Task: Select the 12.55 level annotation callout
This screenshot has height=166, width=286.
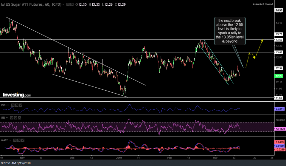Action: [x=230, y=31]
